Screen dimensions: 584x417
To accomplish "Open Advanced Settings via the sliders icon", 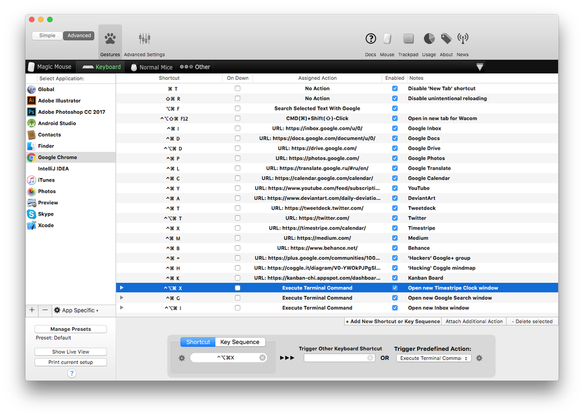I will pyautogui.click(x=144, y=38).
